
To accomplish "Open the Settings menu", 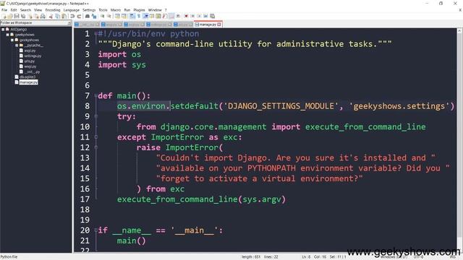I will [89, 10].
